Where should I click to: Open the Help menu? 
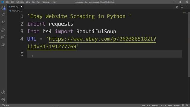(53, 2)
